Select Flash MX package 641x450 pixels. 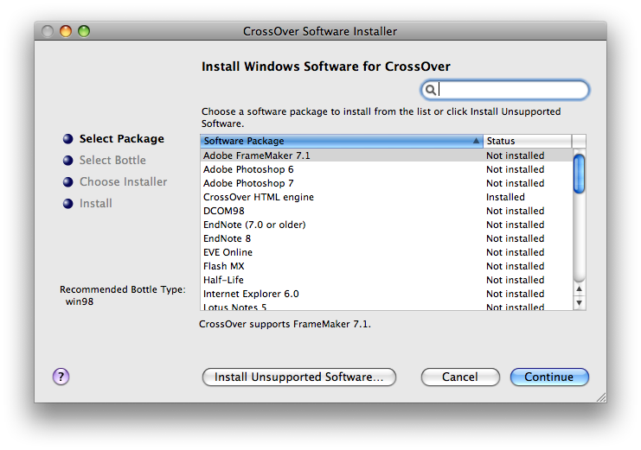tap(387, 266)
